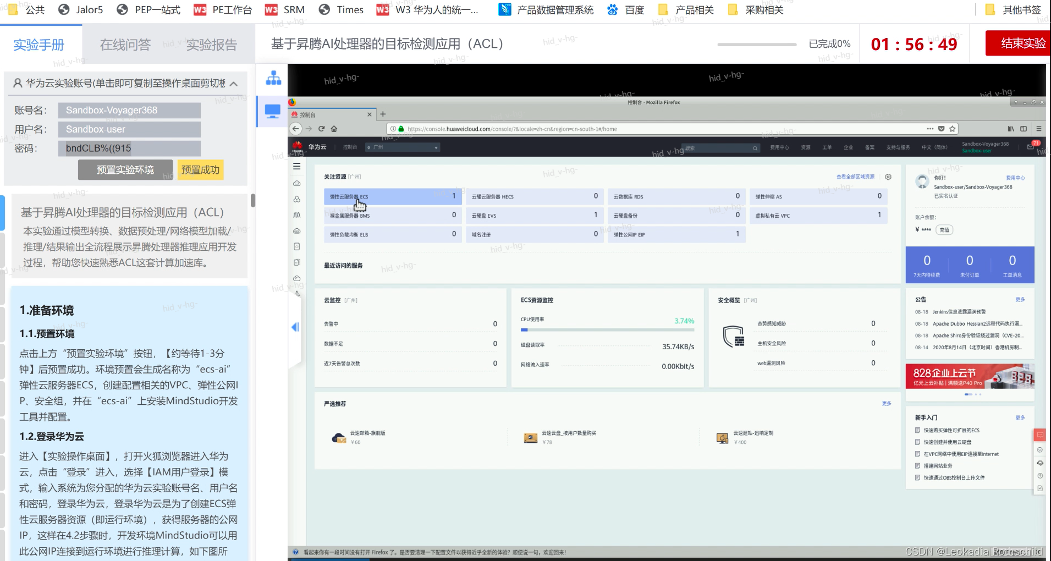The width and height of the screenshot is (1051, 561).
Task: Copy the 账号名 Sandbox-Voyager368 field
Action: (x=129, y=110)
